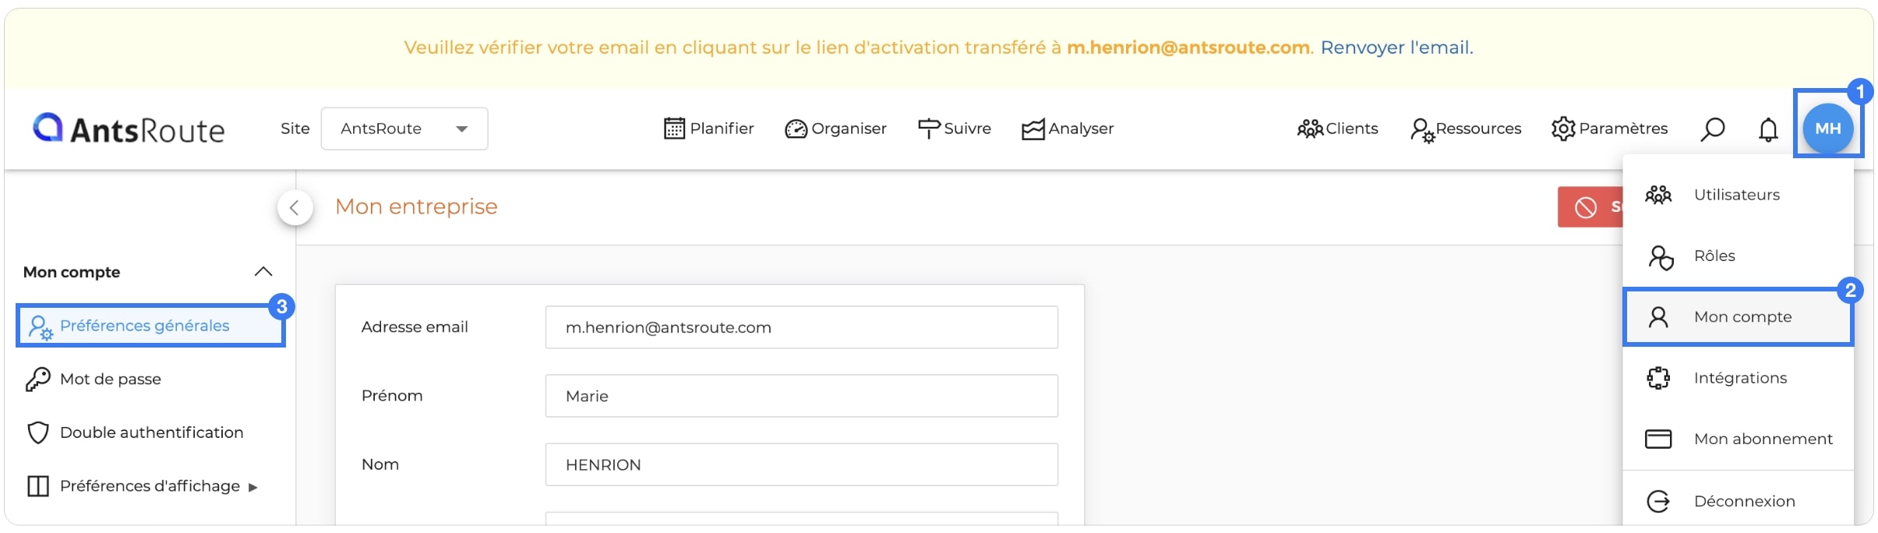Click the Renvoyer l'email link
This screenshot has width=1878, height=533.
pos(1396,48)
